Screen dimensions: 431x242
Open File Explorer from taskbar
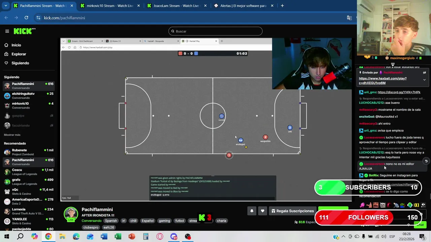tap(62, 237)
